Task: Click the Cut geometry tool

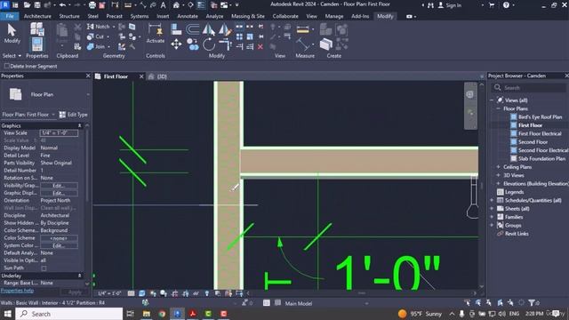Action: coord(96,36)
